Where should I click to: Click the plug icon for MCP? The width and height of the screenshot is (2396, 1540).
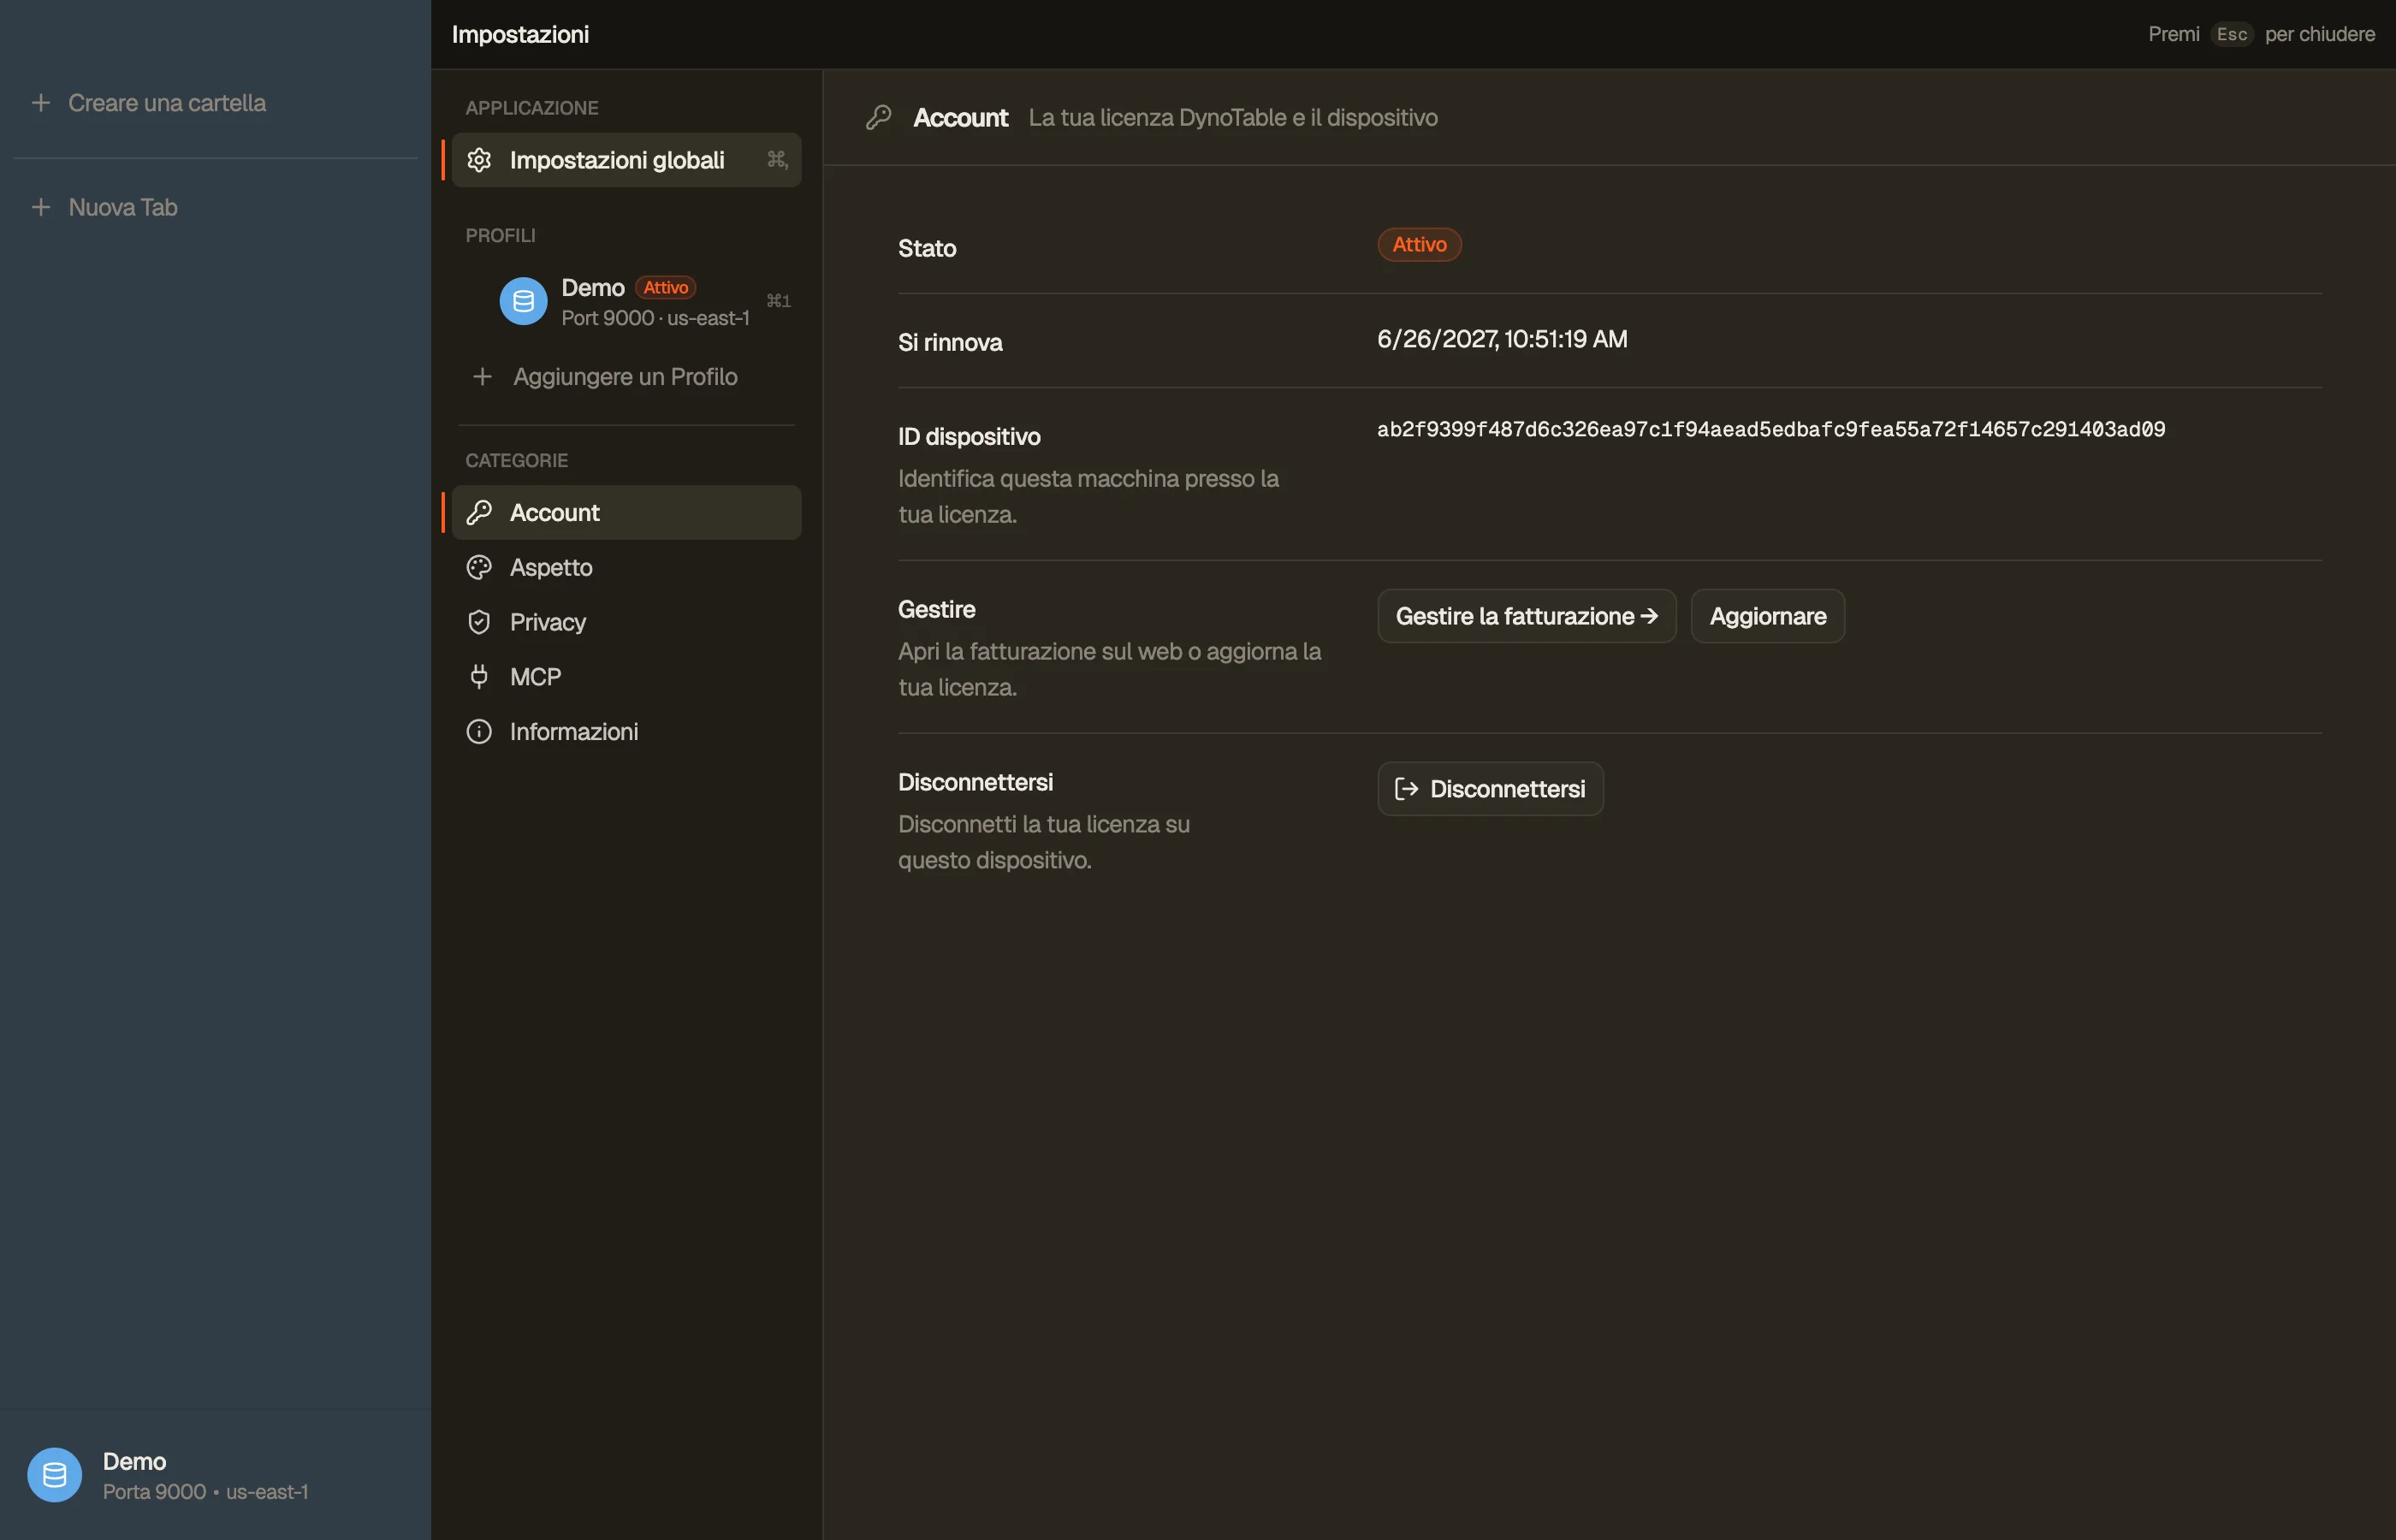tap(479, 677)
